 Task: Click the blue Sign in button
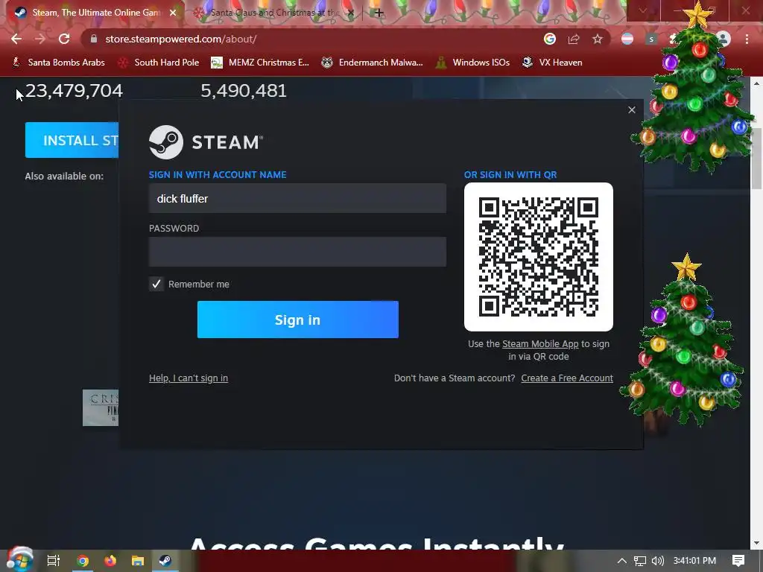298,320
